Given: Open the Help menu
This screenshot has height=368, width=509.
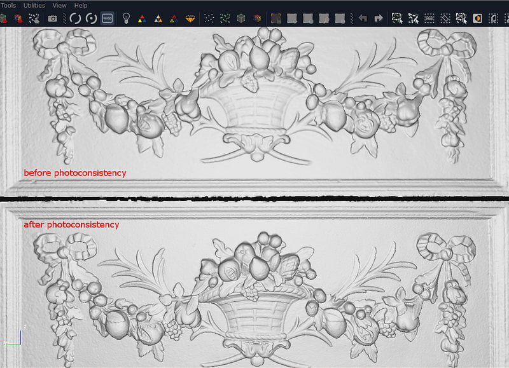Looking at the screenshot, I should coord(81,5).
